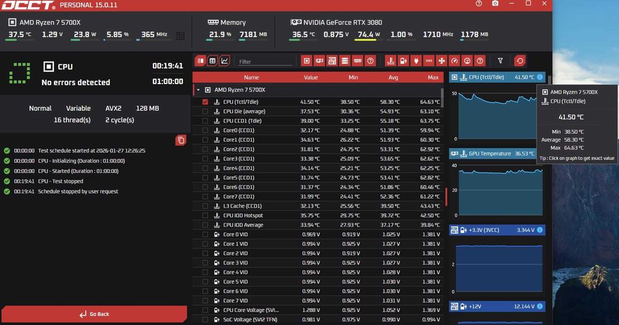
Task: Toggle the GPU sensor source filter icon
Action: pyautogui.click(x=319, y=61)
